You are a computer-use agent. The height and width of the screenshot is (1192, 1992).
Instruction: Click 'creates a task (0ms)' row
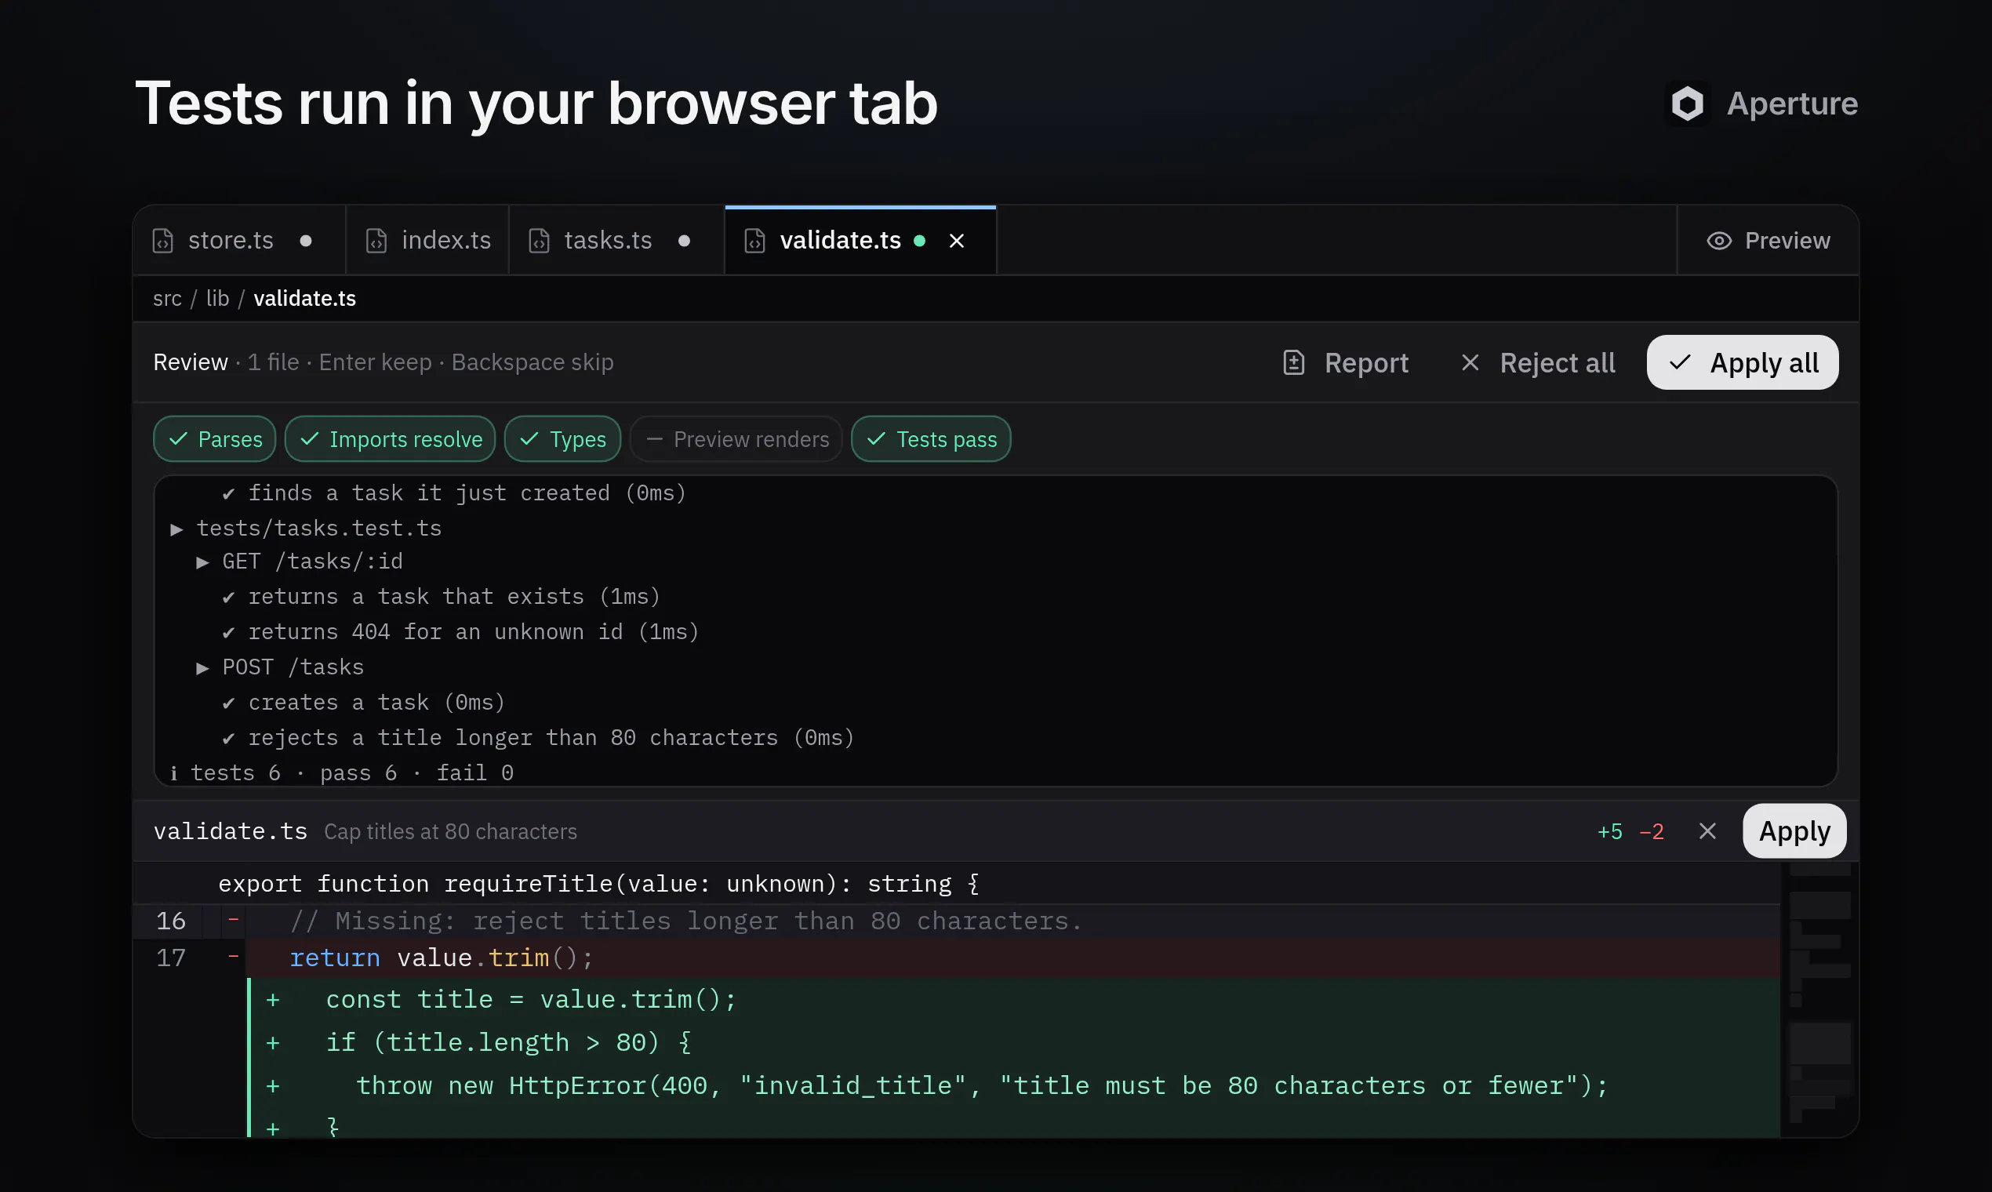[x=363, y=703]
